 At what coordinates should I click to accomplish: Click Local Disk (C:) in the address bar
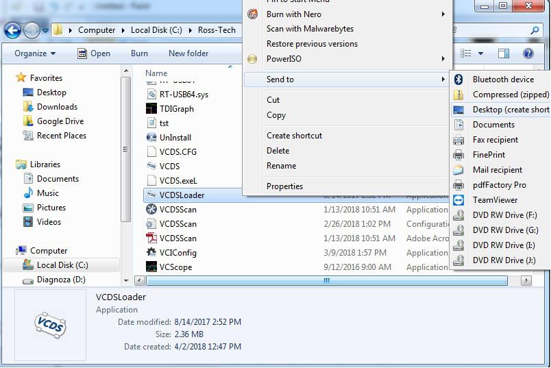coord(156,30)
